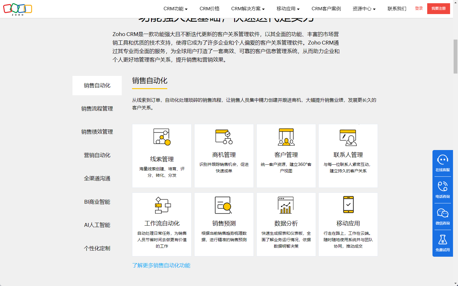Open the 联系我们 menu item

pyautogui.click(x=397, y=9)
